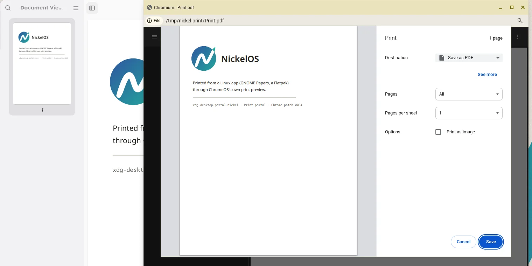Toggle the sidebar panel in Document Viewer
Image resolution: width=532 pixels, height=266 pixels.
[92, 8]
